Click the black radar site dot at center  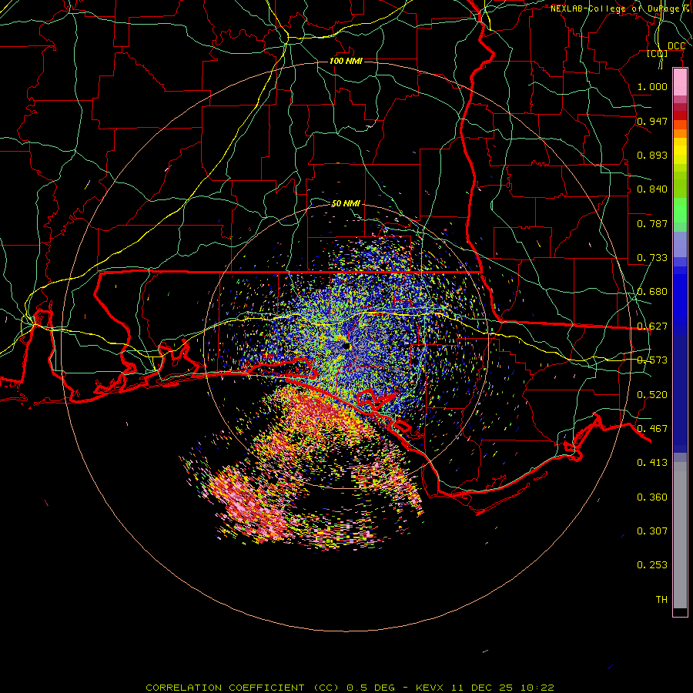coord(346,346)
